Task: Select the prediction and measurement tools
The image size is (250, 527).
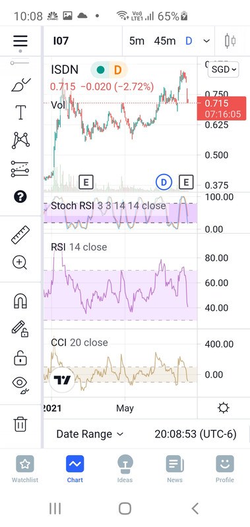Action: click(x=20, y=169)
